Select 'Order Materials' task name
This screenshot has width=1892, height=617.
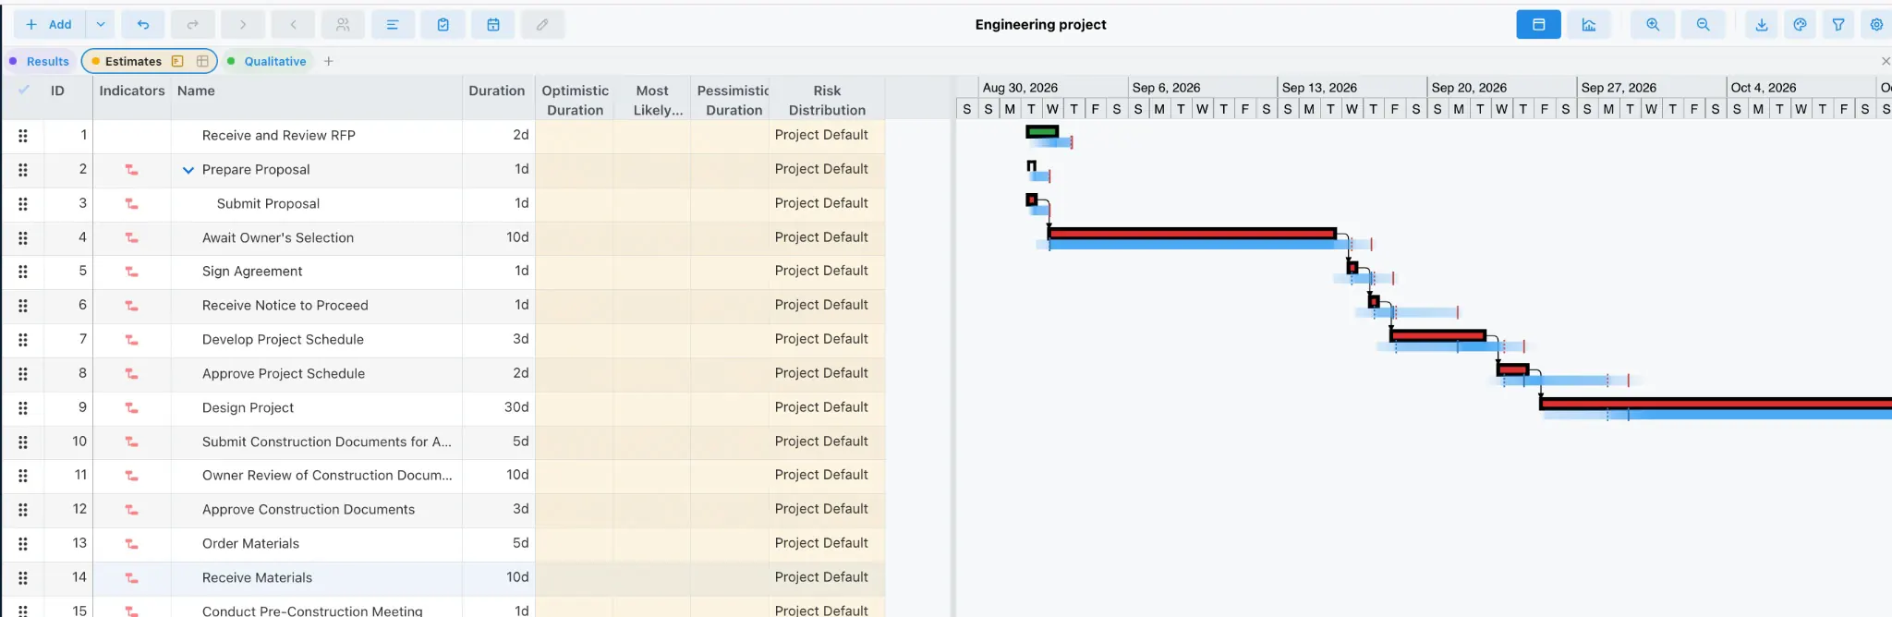[250, 544]
